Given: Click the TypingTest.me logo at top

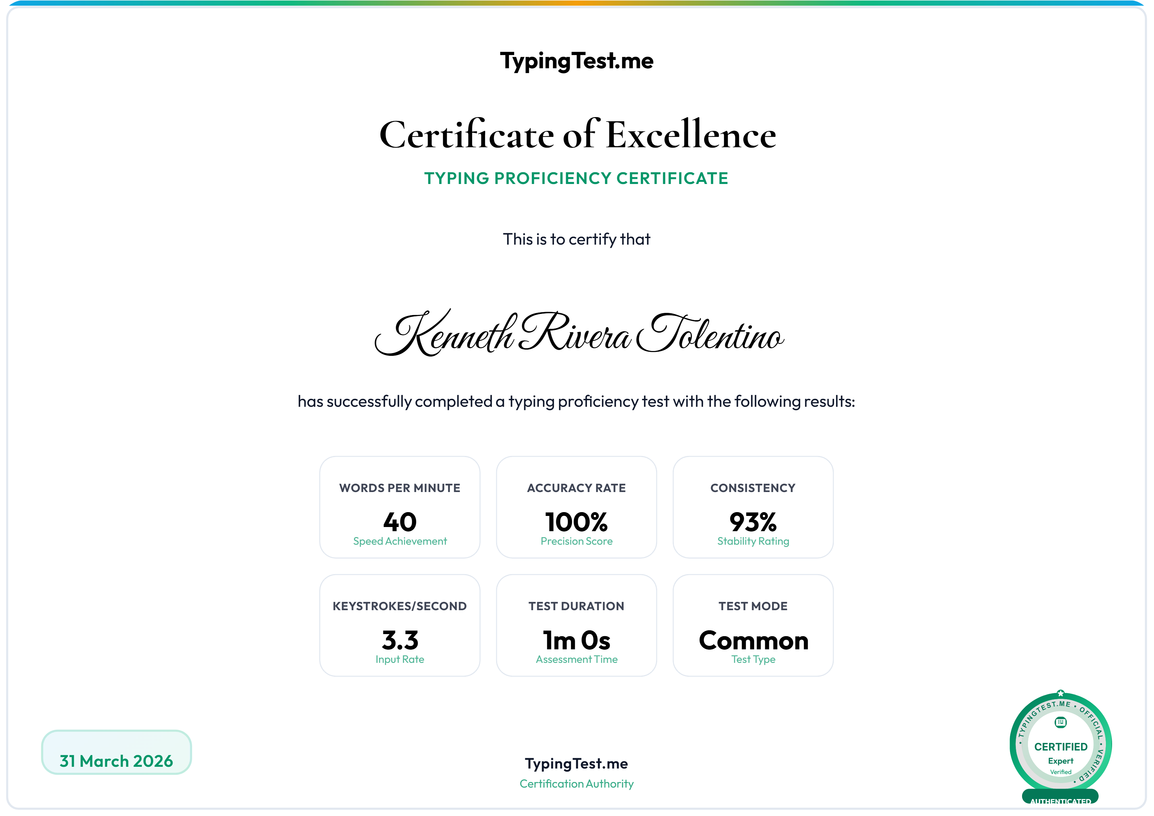Looking at the screenshot, I should pyautogui.click(x=576, y=61).
